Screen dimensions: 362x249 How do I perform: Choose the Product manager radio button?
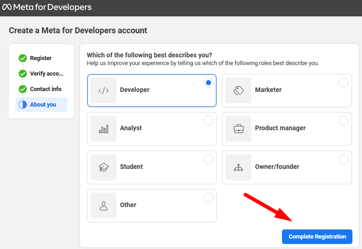point(343,121)
